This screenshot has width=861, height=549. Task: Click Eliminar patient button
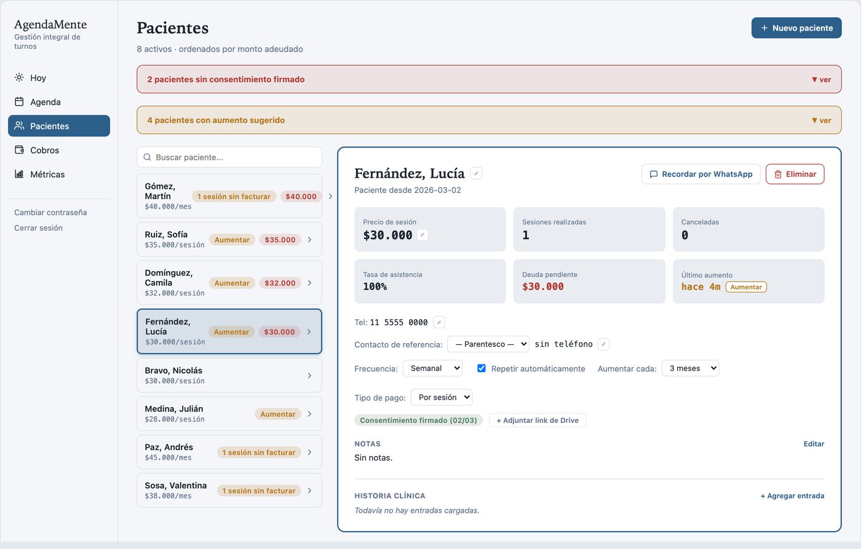pyautogui.click(x=795, y=174)
